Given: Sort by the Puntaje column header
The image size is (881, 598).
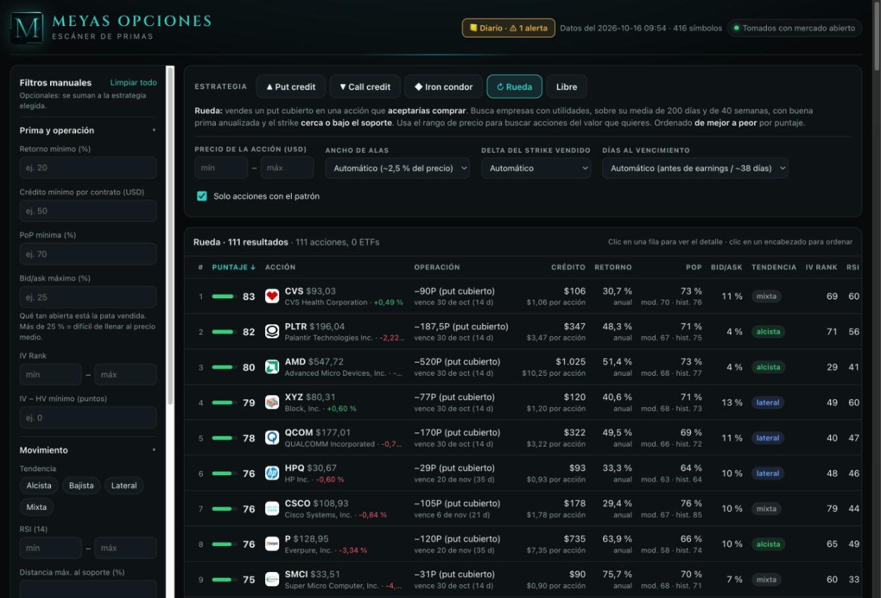Looking at the screenshot, I should point(234,267).
